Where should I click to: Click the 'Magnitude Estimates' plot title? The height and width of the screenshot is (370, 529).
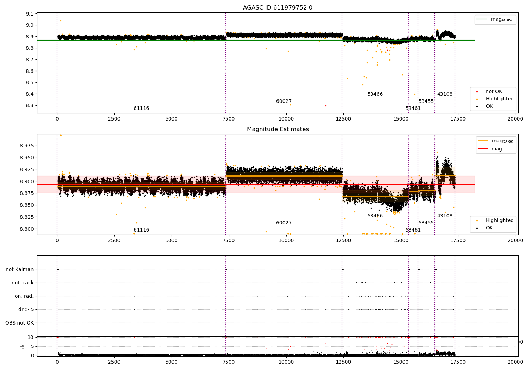[x=278, y=129]
